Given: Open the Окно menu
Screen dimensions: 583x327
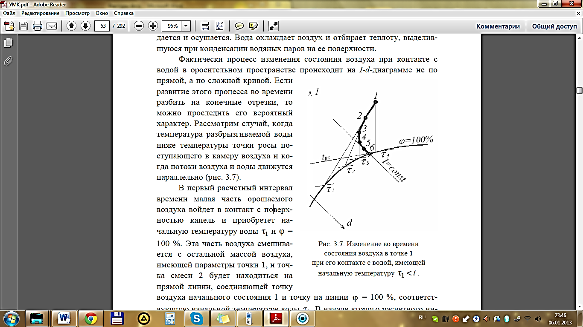Looking at the screenshot, I should coord(102,13).
